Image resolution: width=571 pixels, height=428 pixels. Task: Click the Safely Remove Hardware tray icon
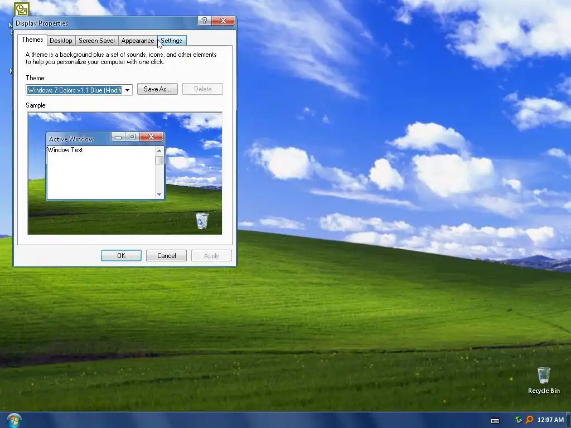518,420
